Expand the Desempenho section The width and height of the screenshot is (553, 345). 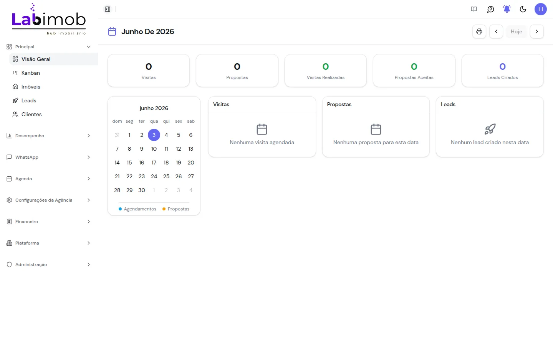click(49, 136)
